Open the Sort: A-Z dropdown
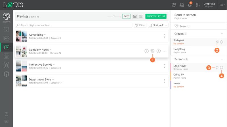Screen dimensions: 227x127 click(x=158, y=25)
